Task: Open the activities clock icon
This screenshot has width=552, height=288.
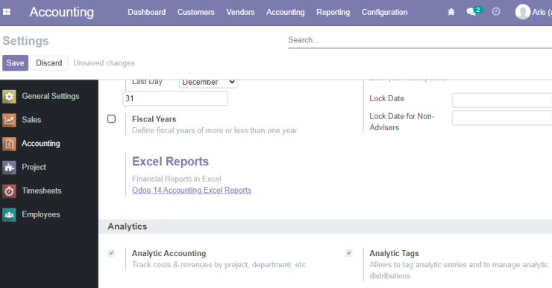Action: coord(496,12)
